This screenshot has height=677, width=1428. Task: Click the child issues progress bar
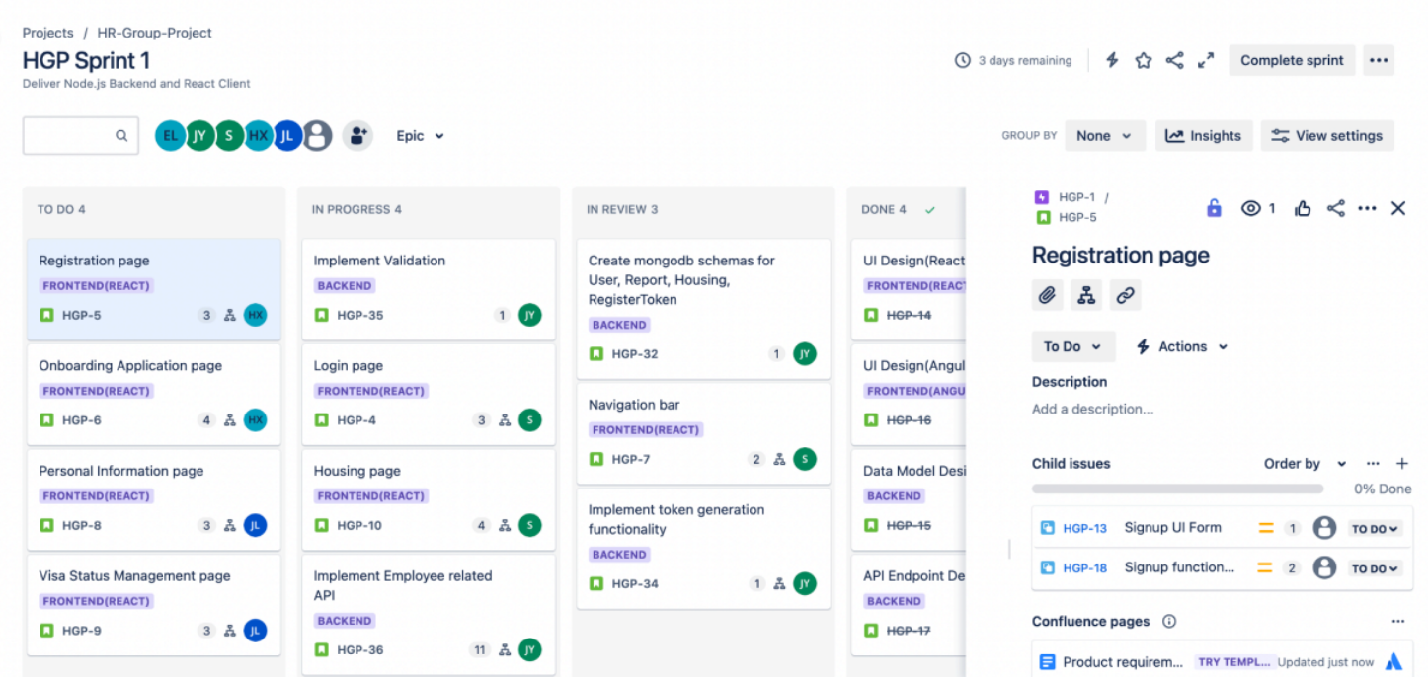click(x=1177, y=489)
